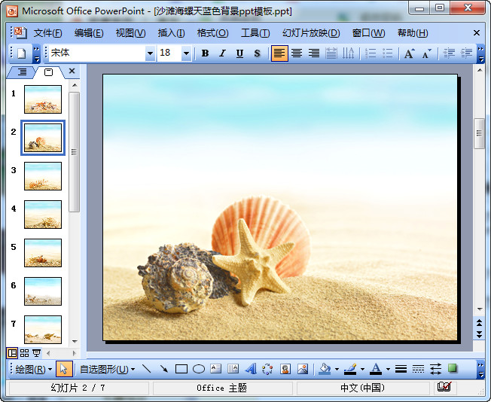The height and width of the screenshot is (402, 491).
Task: Open the 幻灯片放映 menu
Action: (x=311, y=33)
